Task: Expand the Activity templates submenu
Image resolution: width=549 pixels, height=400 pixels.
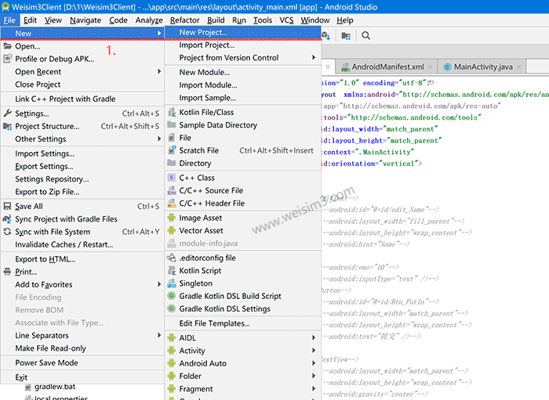Action: pos(192,351)
